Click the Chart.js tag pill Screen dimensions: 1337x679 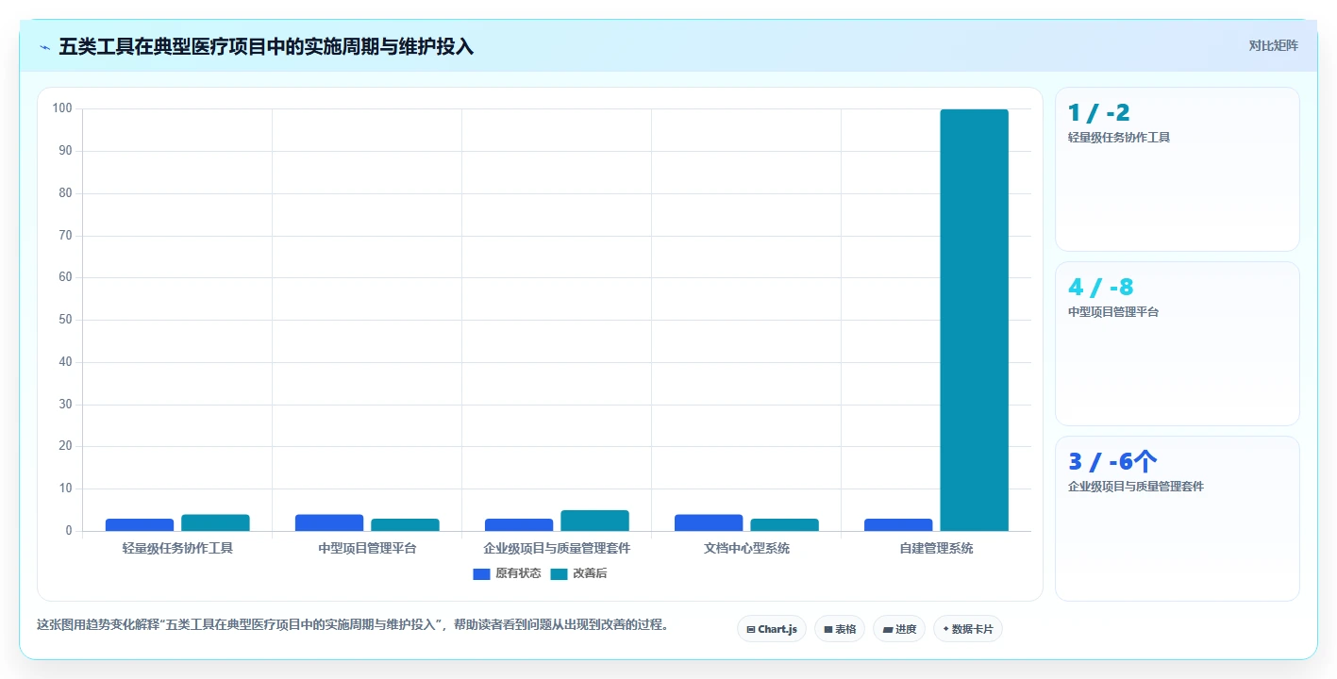pyautogui.click(x=771, y=629)
